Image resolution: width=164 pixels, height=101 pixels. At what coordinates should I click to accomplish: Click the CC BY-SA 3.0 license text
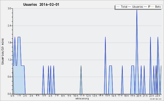pyautogui.click(x=156, y=99)
